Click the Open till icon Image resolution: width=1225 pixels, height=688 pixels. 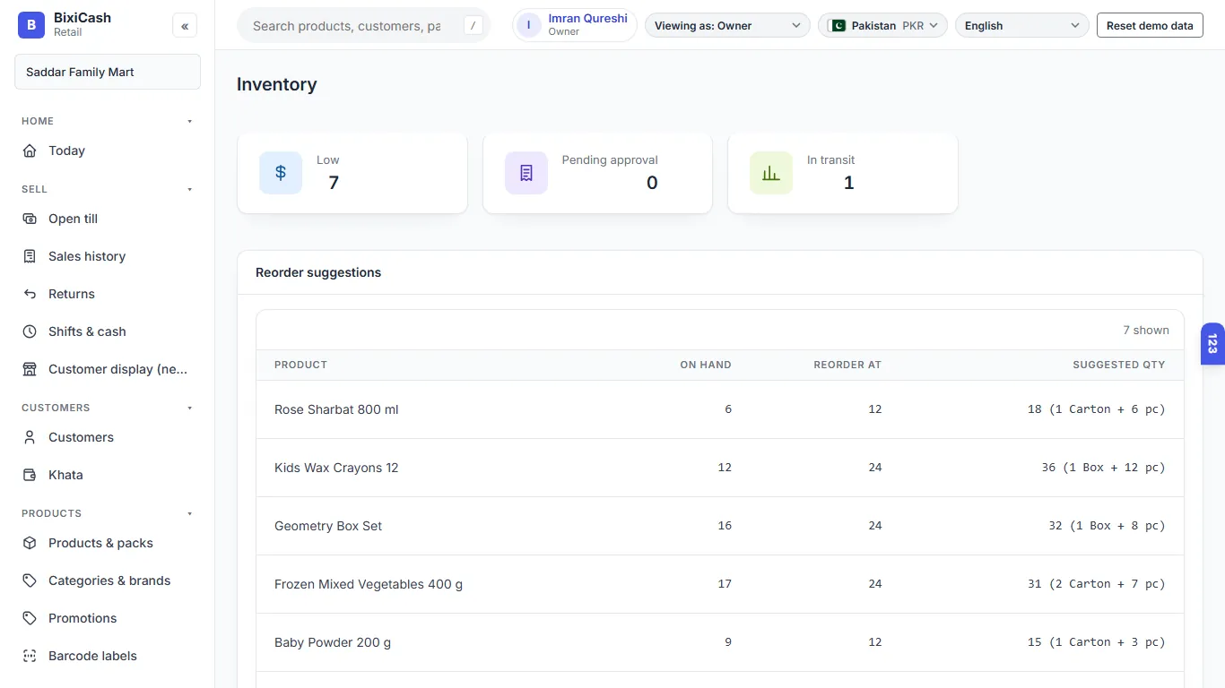point(30,219)
